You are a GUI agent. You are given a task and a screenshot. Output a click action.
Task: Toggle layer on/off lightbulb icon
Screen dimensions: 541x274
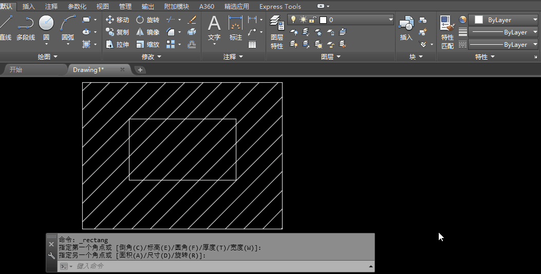293,20
